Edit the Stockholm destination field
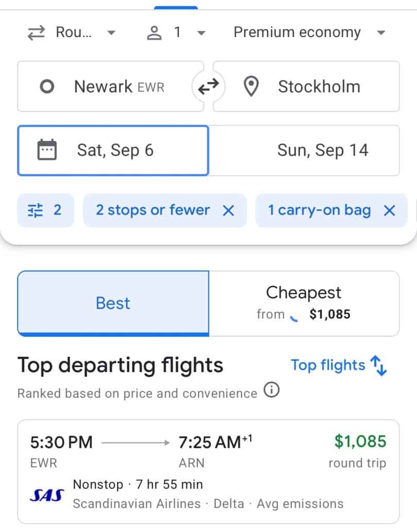This screenshot has width=417, height=528. pyautogui.click(x=319, y=87)
